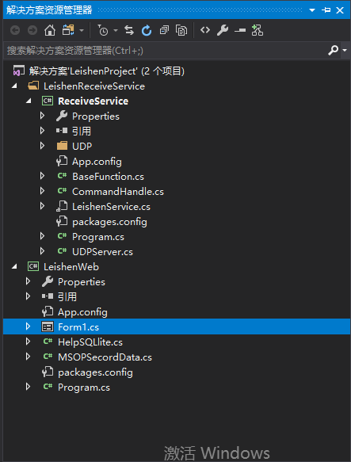
Task: Select the MSOPSecordData.cs file
Action: (x=105, y=357)
